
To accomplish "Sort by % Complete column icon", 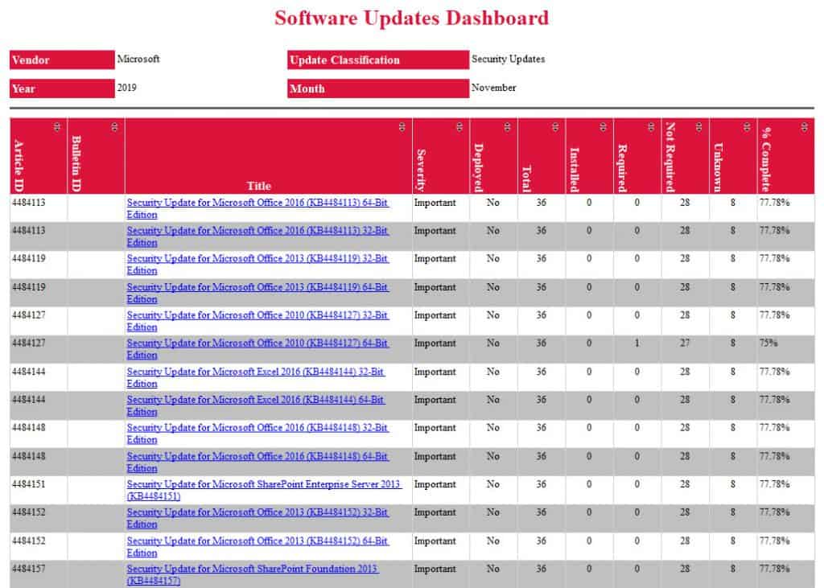I will (804, 126).
